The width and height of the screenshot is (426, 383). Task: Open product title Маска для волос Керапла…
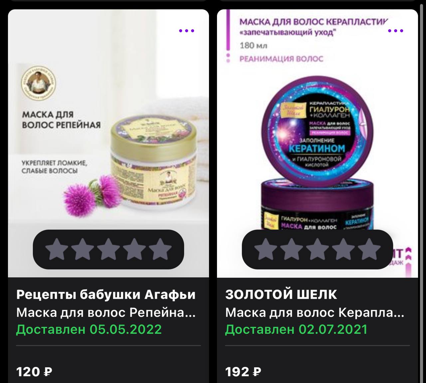point(315,312)
